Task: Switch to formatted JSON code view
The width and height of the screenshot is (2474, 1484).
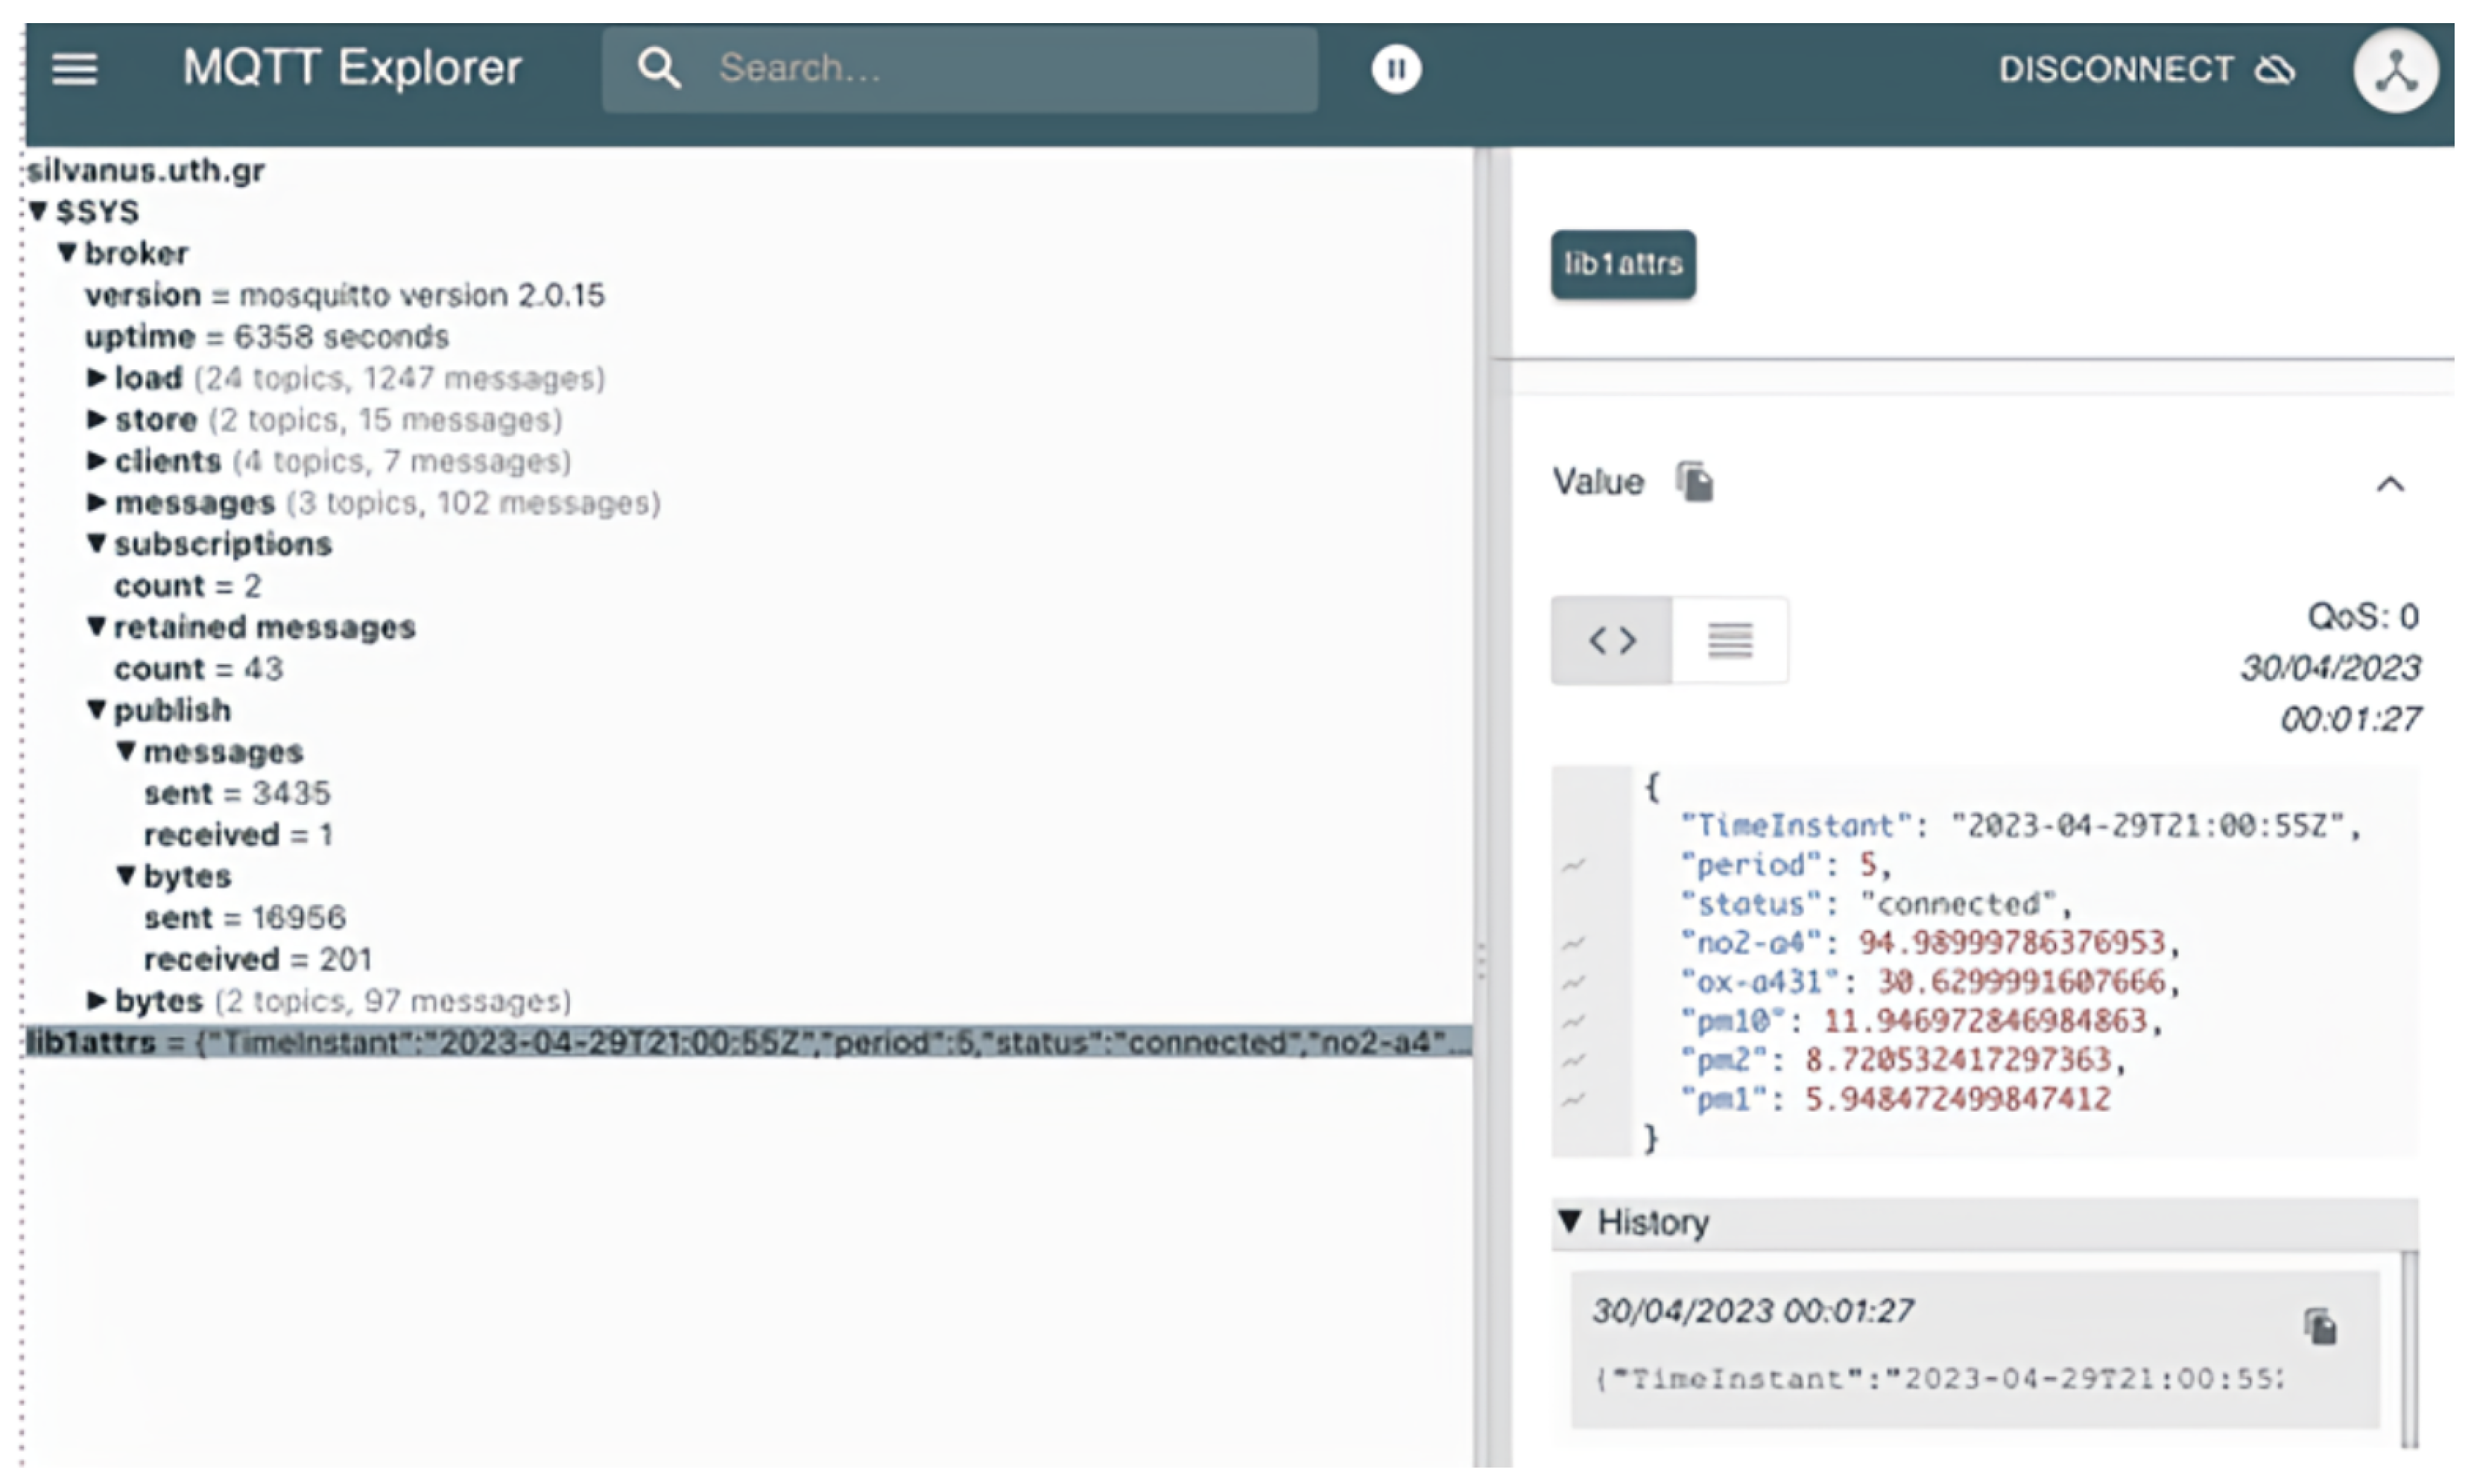Action: (x=1611, y=640)
